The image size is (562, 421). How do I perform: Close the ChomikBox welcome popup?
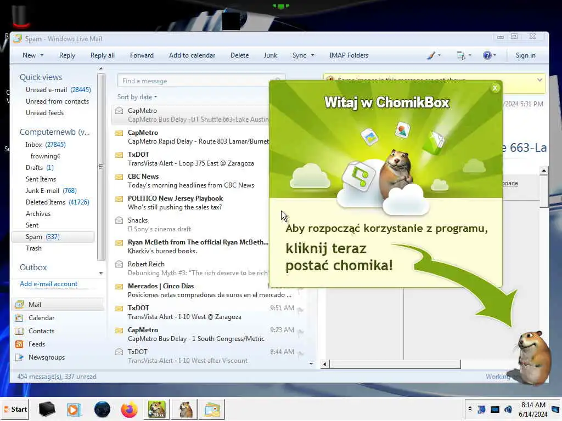pos(495,88)
